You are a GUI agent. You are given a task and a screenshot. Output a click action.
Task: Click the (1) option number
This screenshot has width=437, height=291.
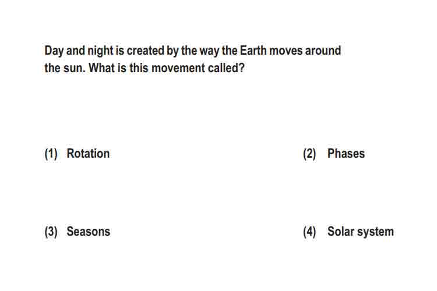(x=51, y=154)
